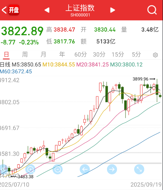Tap the M60:3672.45 moving average label

tap(16, 72)
